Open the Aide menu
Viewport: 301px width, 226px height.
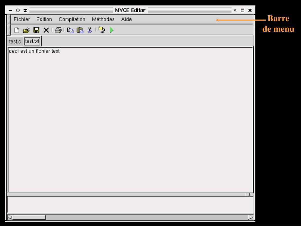point(126,19)
